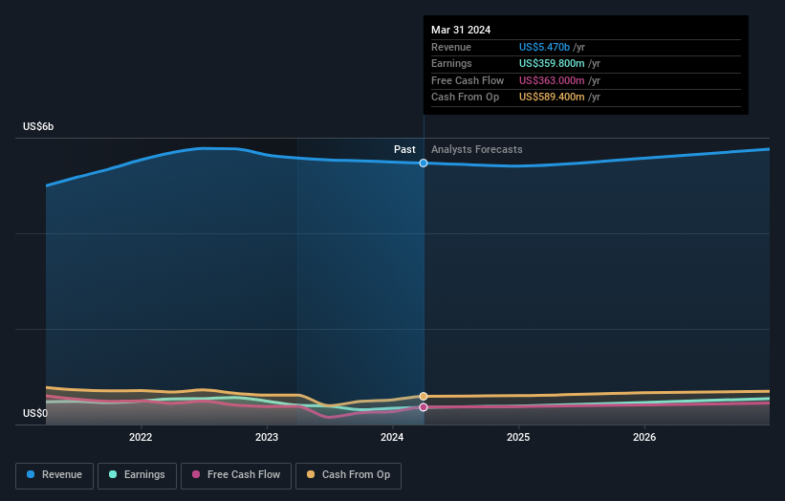
Task: Toggle the Earnings series legend button
Action: tap(137, 475)
